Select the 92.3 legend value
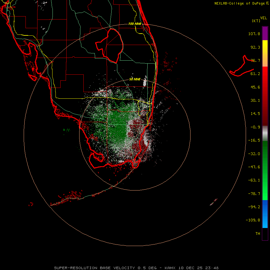Image resolution: width=270 pixels, height=270 pixels. click(x=255, y=47)
